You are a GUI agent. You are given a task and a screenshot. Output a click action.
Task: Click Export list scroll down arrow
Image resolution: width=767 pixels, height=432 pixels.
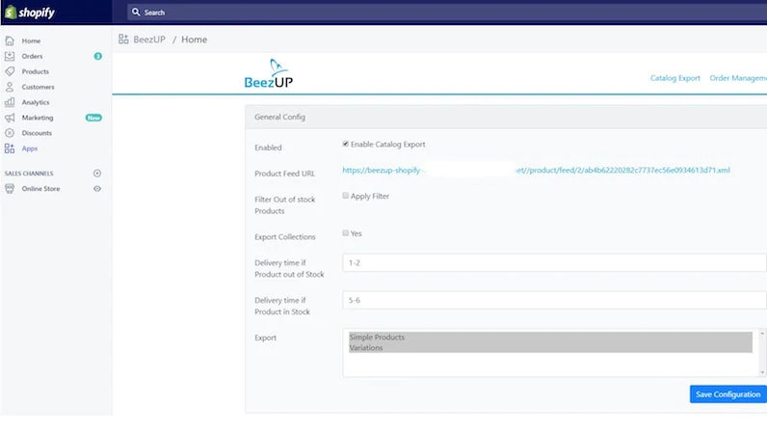[761, 372]
